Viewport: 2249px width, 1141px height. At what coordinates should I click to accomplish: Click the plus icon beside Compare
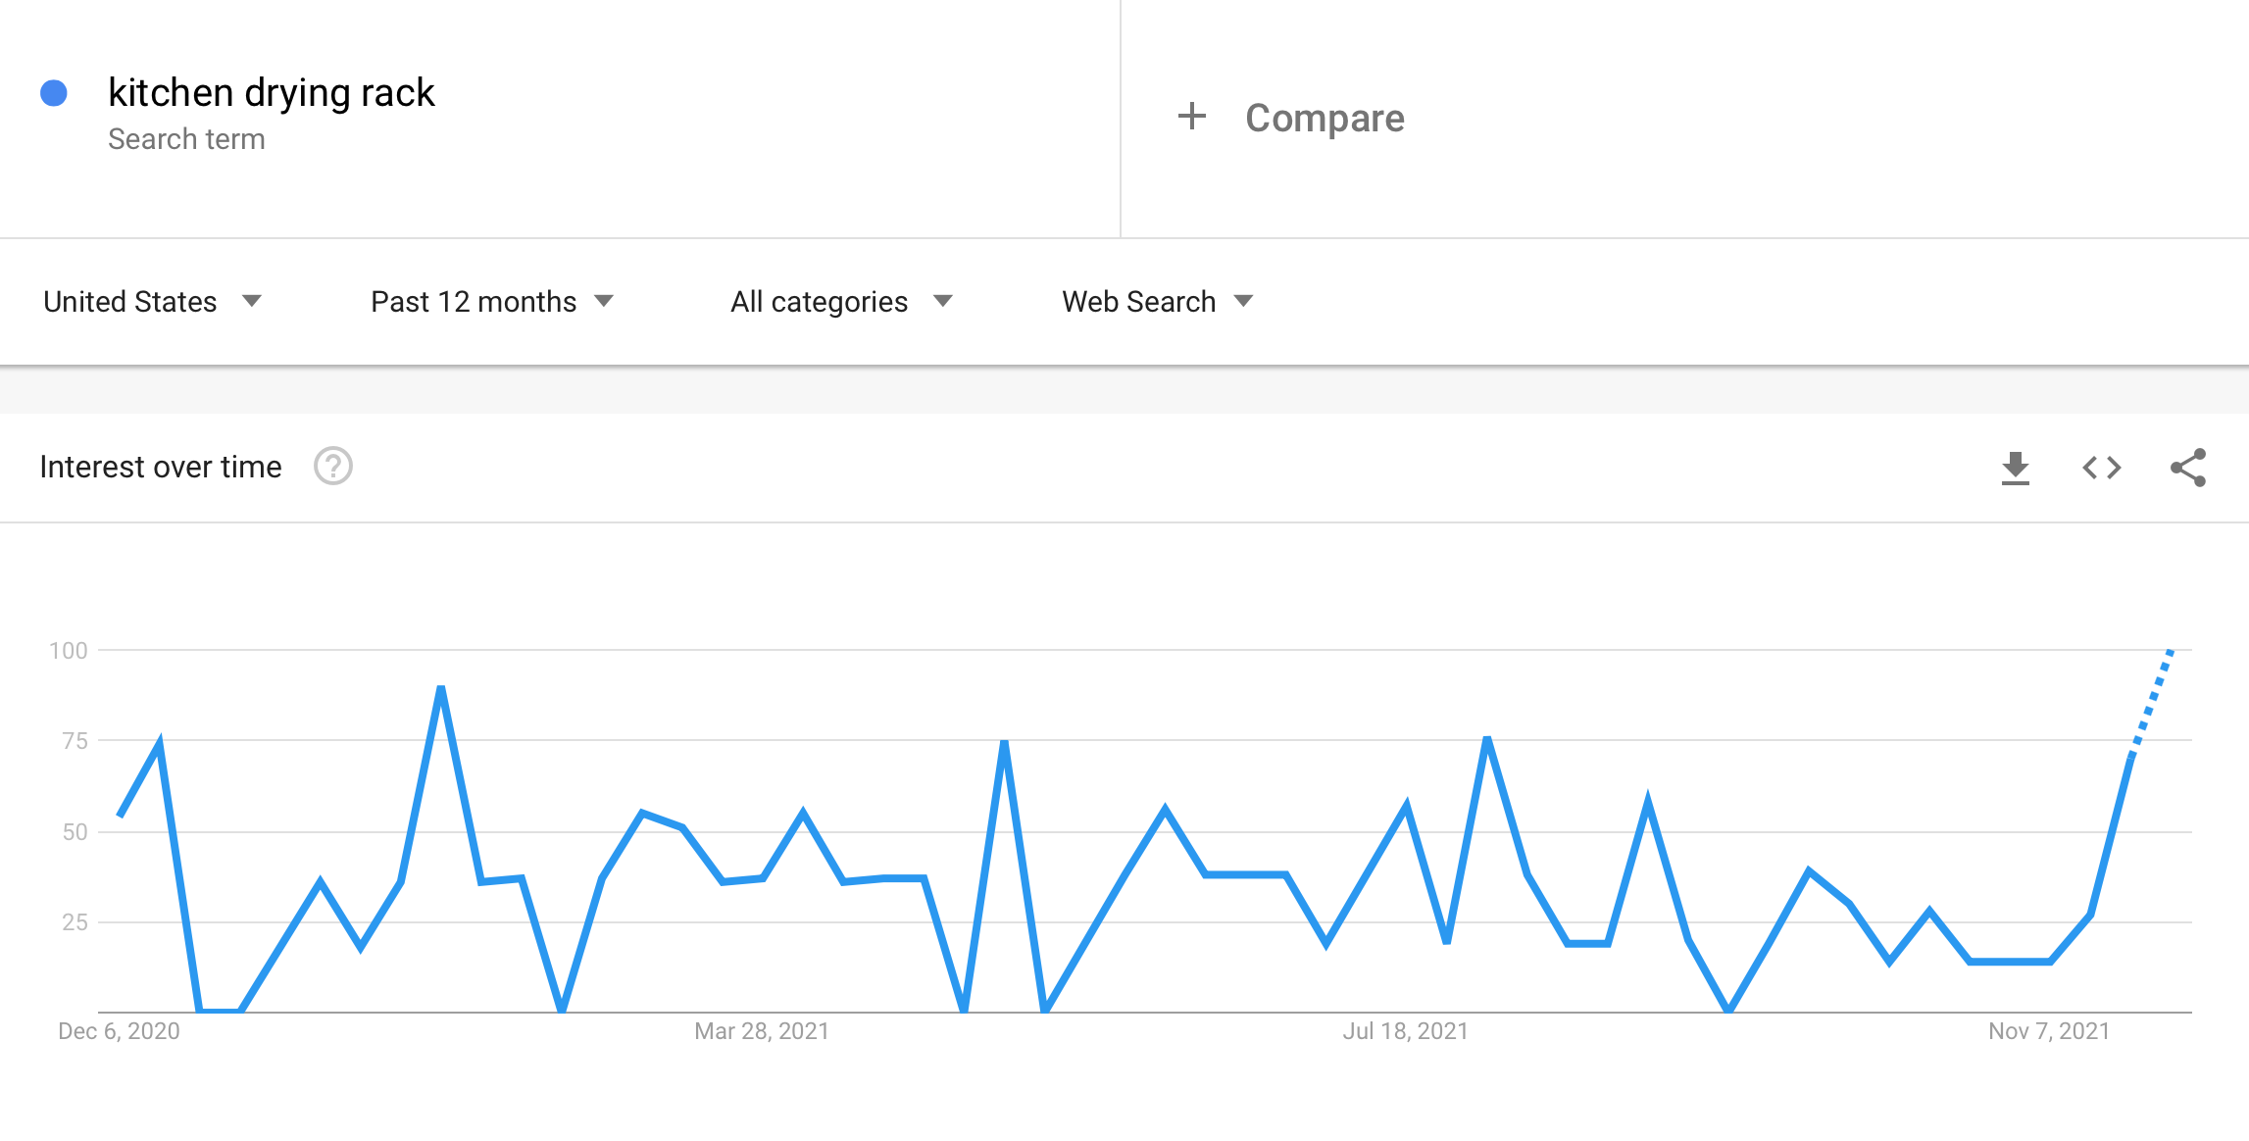[1191, 117]
